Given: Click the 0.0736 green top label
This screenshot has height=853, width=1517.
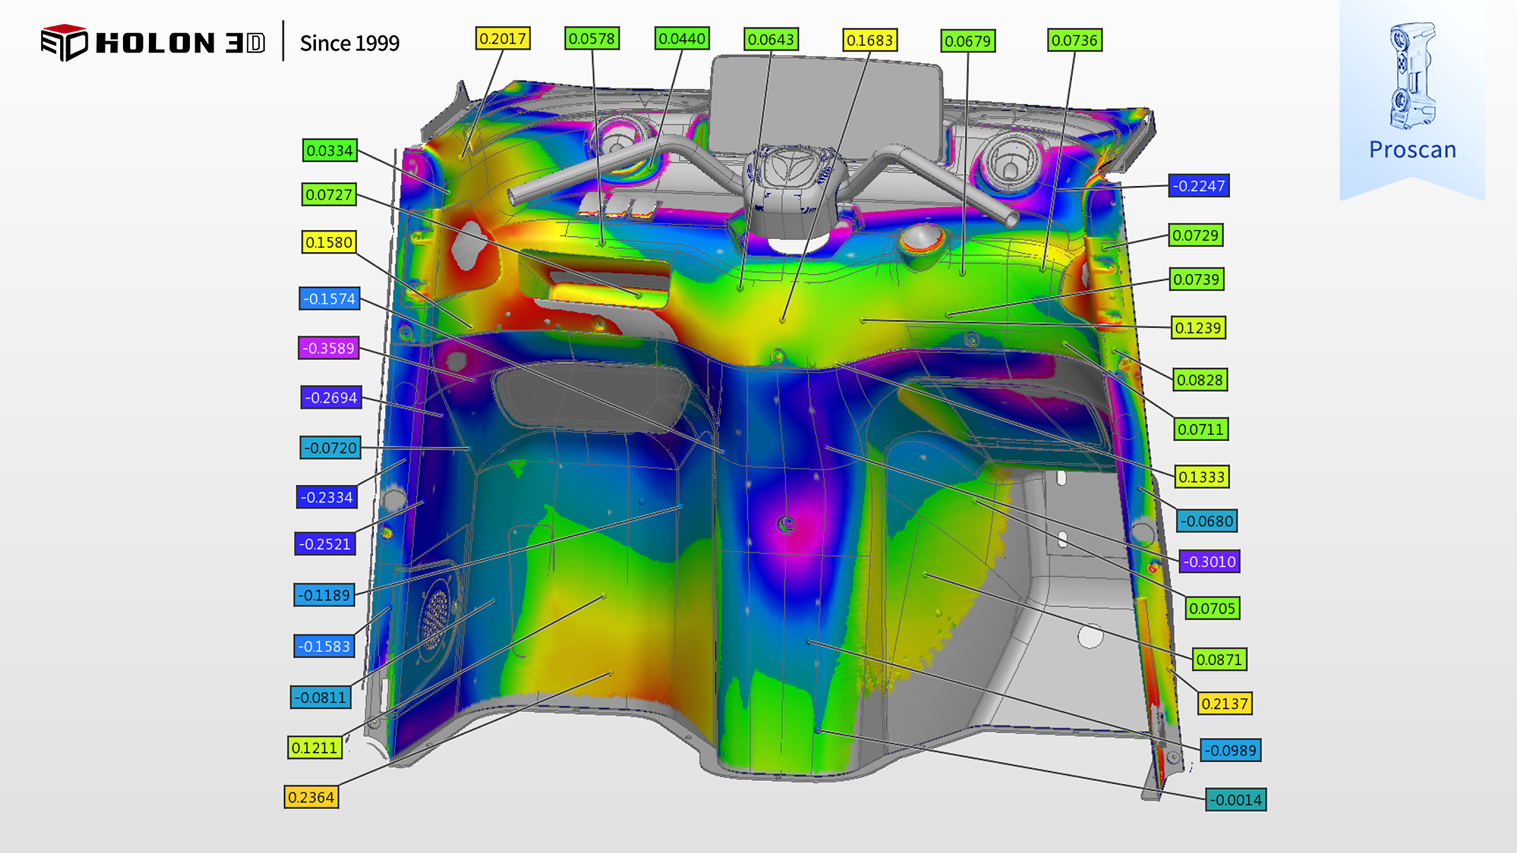Looking at the screenshot, I should tap(1074, 40).
